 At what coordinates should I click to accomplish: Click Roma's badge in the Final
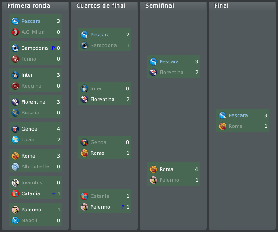click(x=222, y=126)
